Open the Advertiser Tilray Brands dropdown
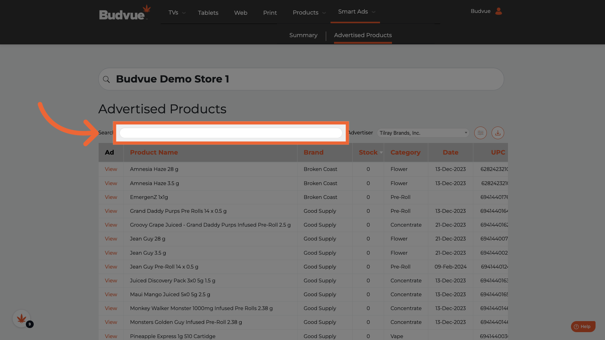The height and width of the screenshot is (340, 605). coord(423,133)
